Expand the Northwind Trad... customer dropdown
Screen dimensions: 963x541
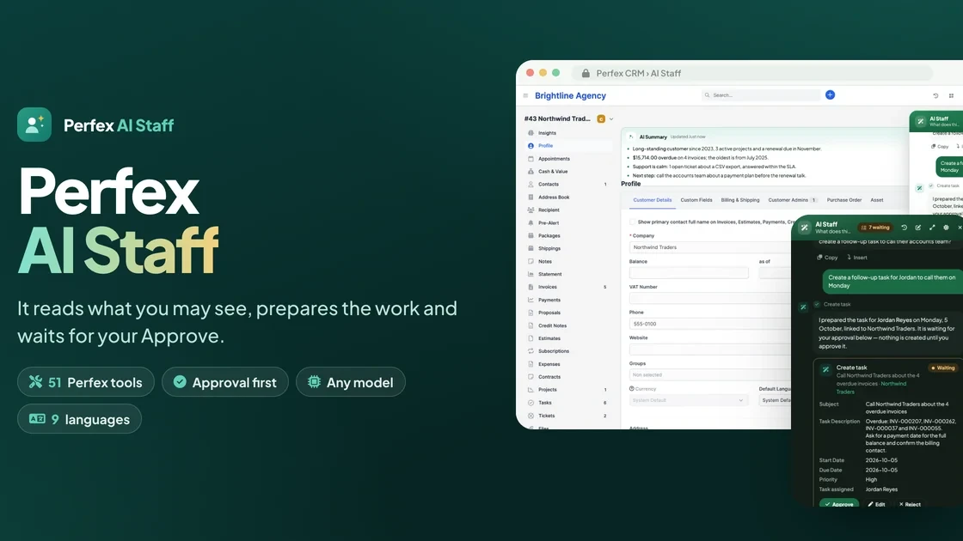coord(611,119)
